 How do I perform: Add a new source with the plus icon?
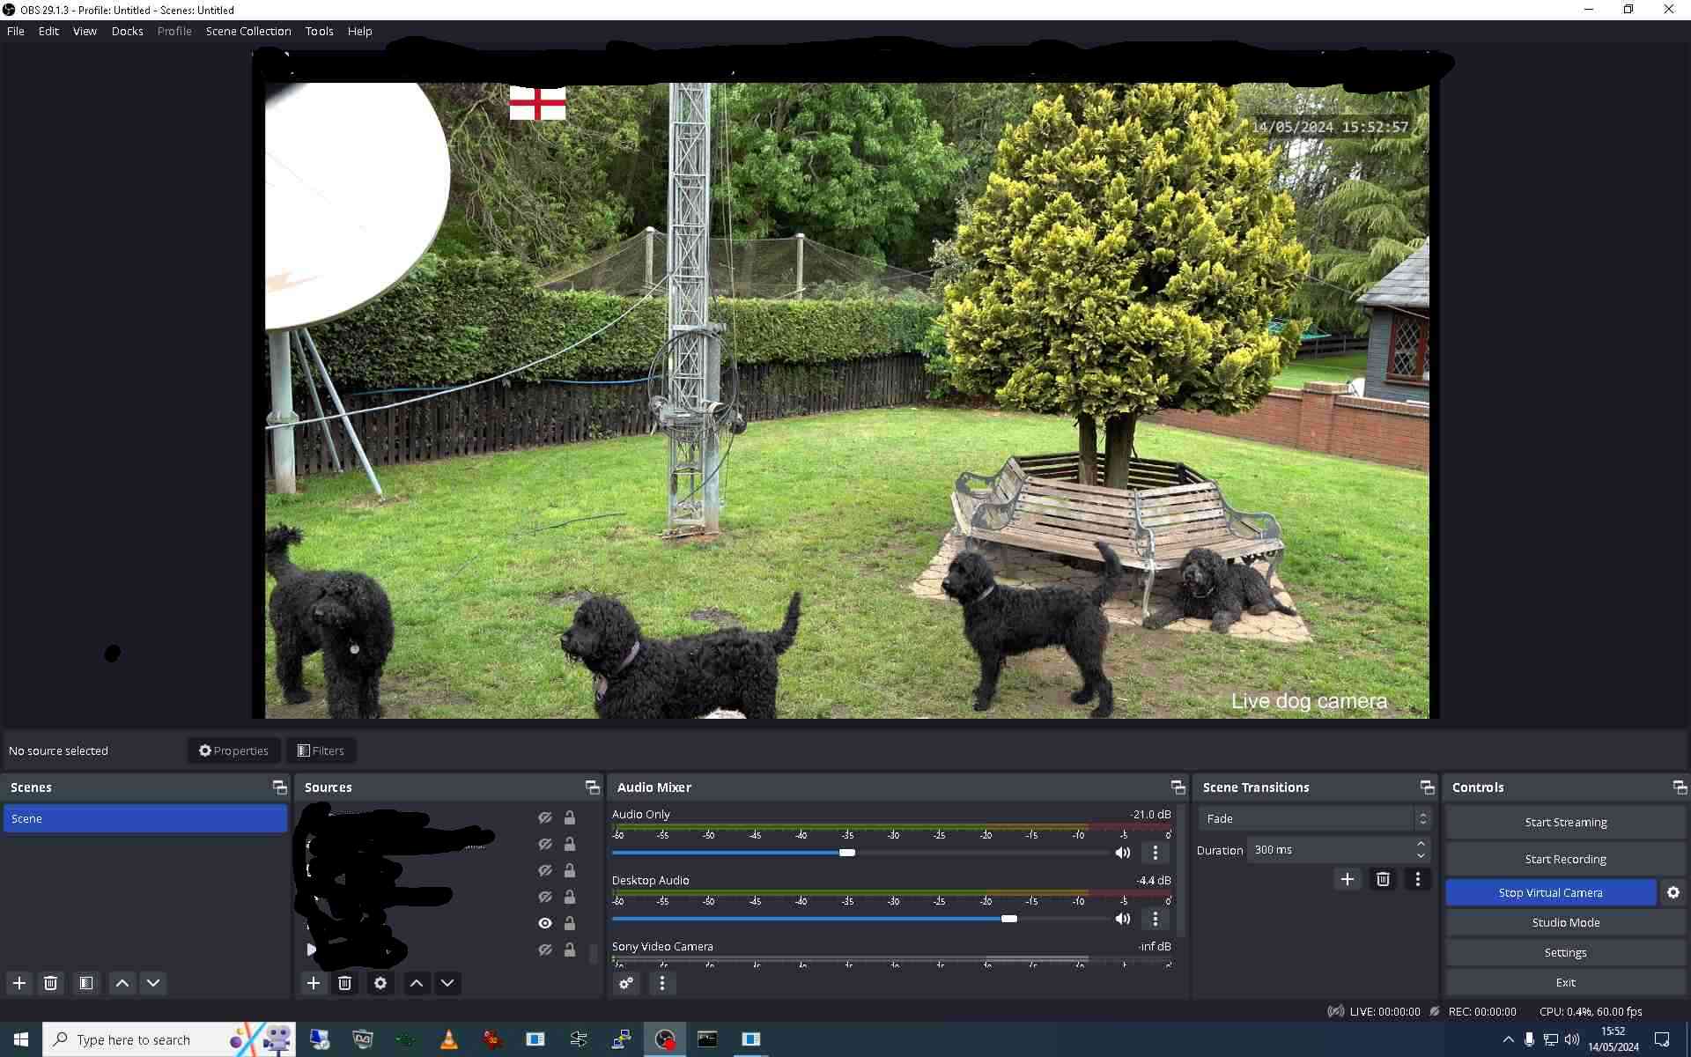(314, 983)
